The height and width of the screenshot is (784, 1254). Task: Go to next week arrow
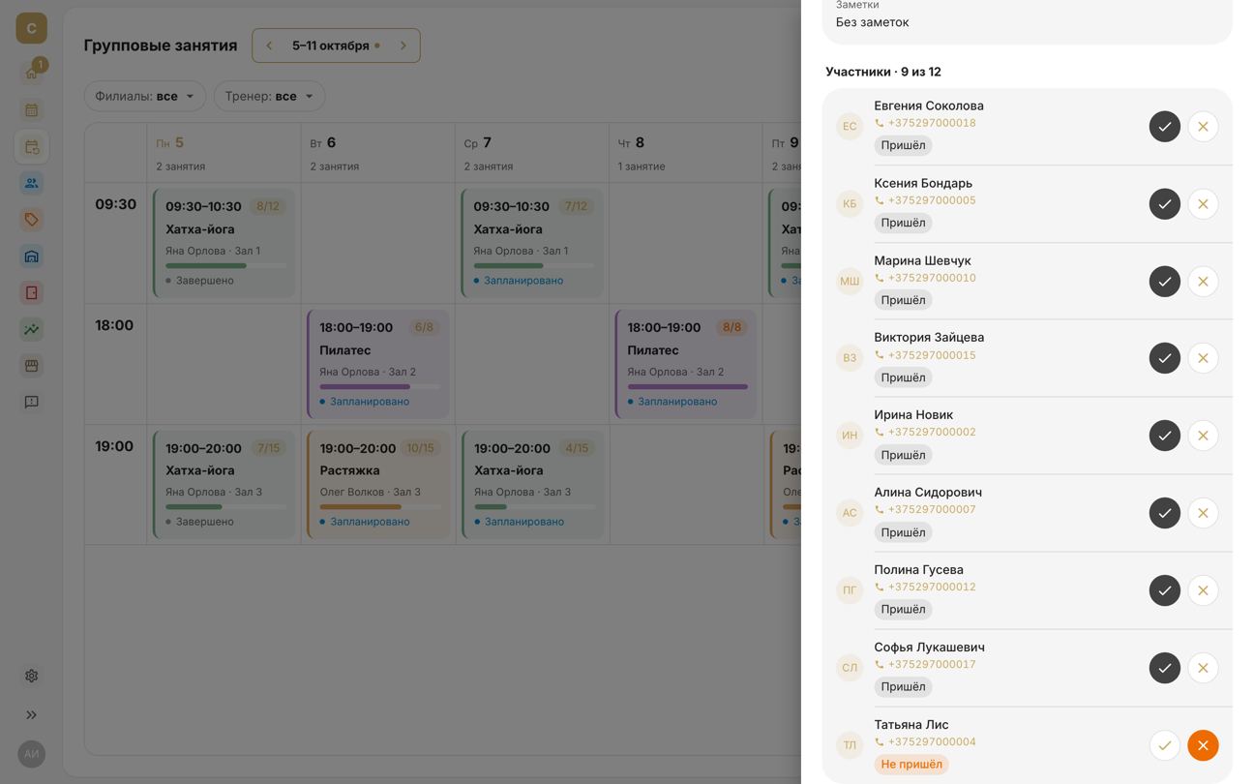(x=403, y=45)
